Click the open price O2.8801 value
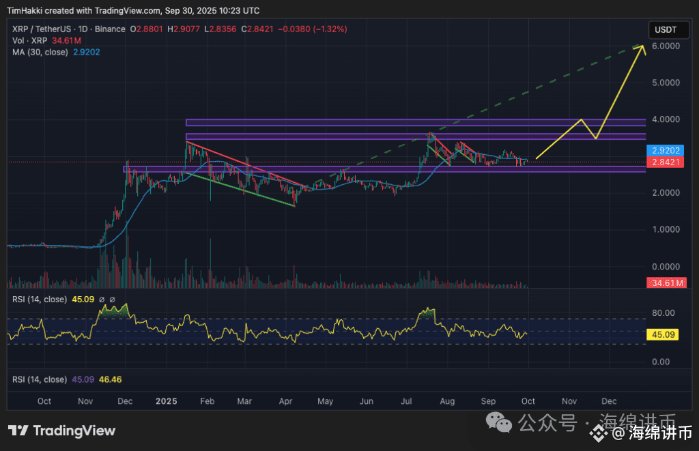Viewport: 699px width, 451px height. [x=147, y=29]
